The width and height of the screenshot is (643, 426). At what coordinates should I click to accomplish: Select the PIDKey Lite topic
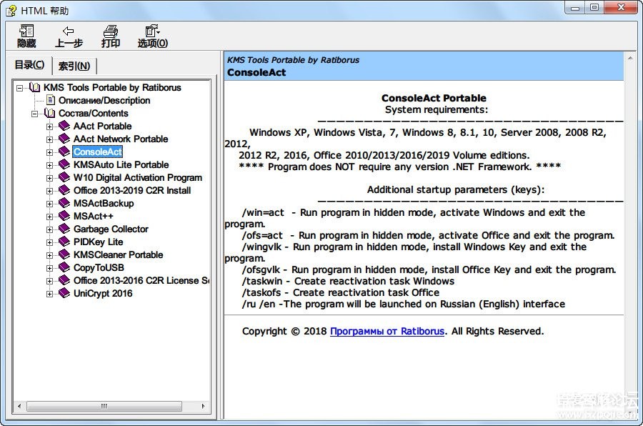(x=98, y=242)
